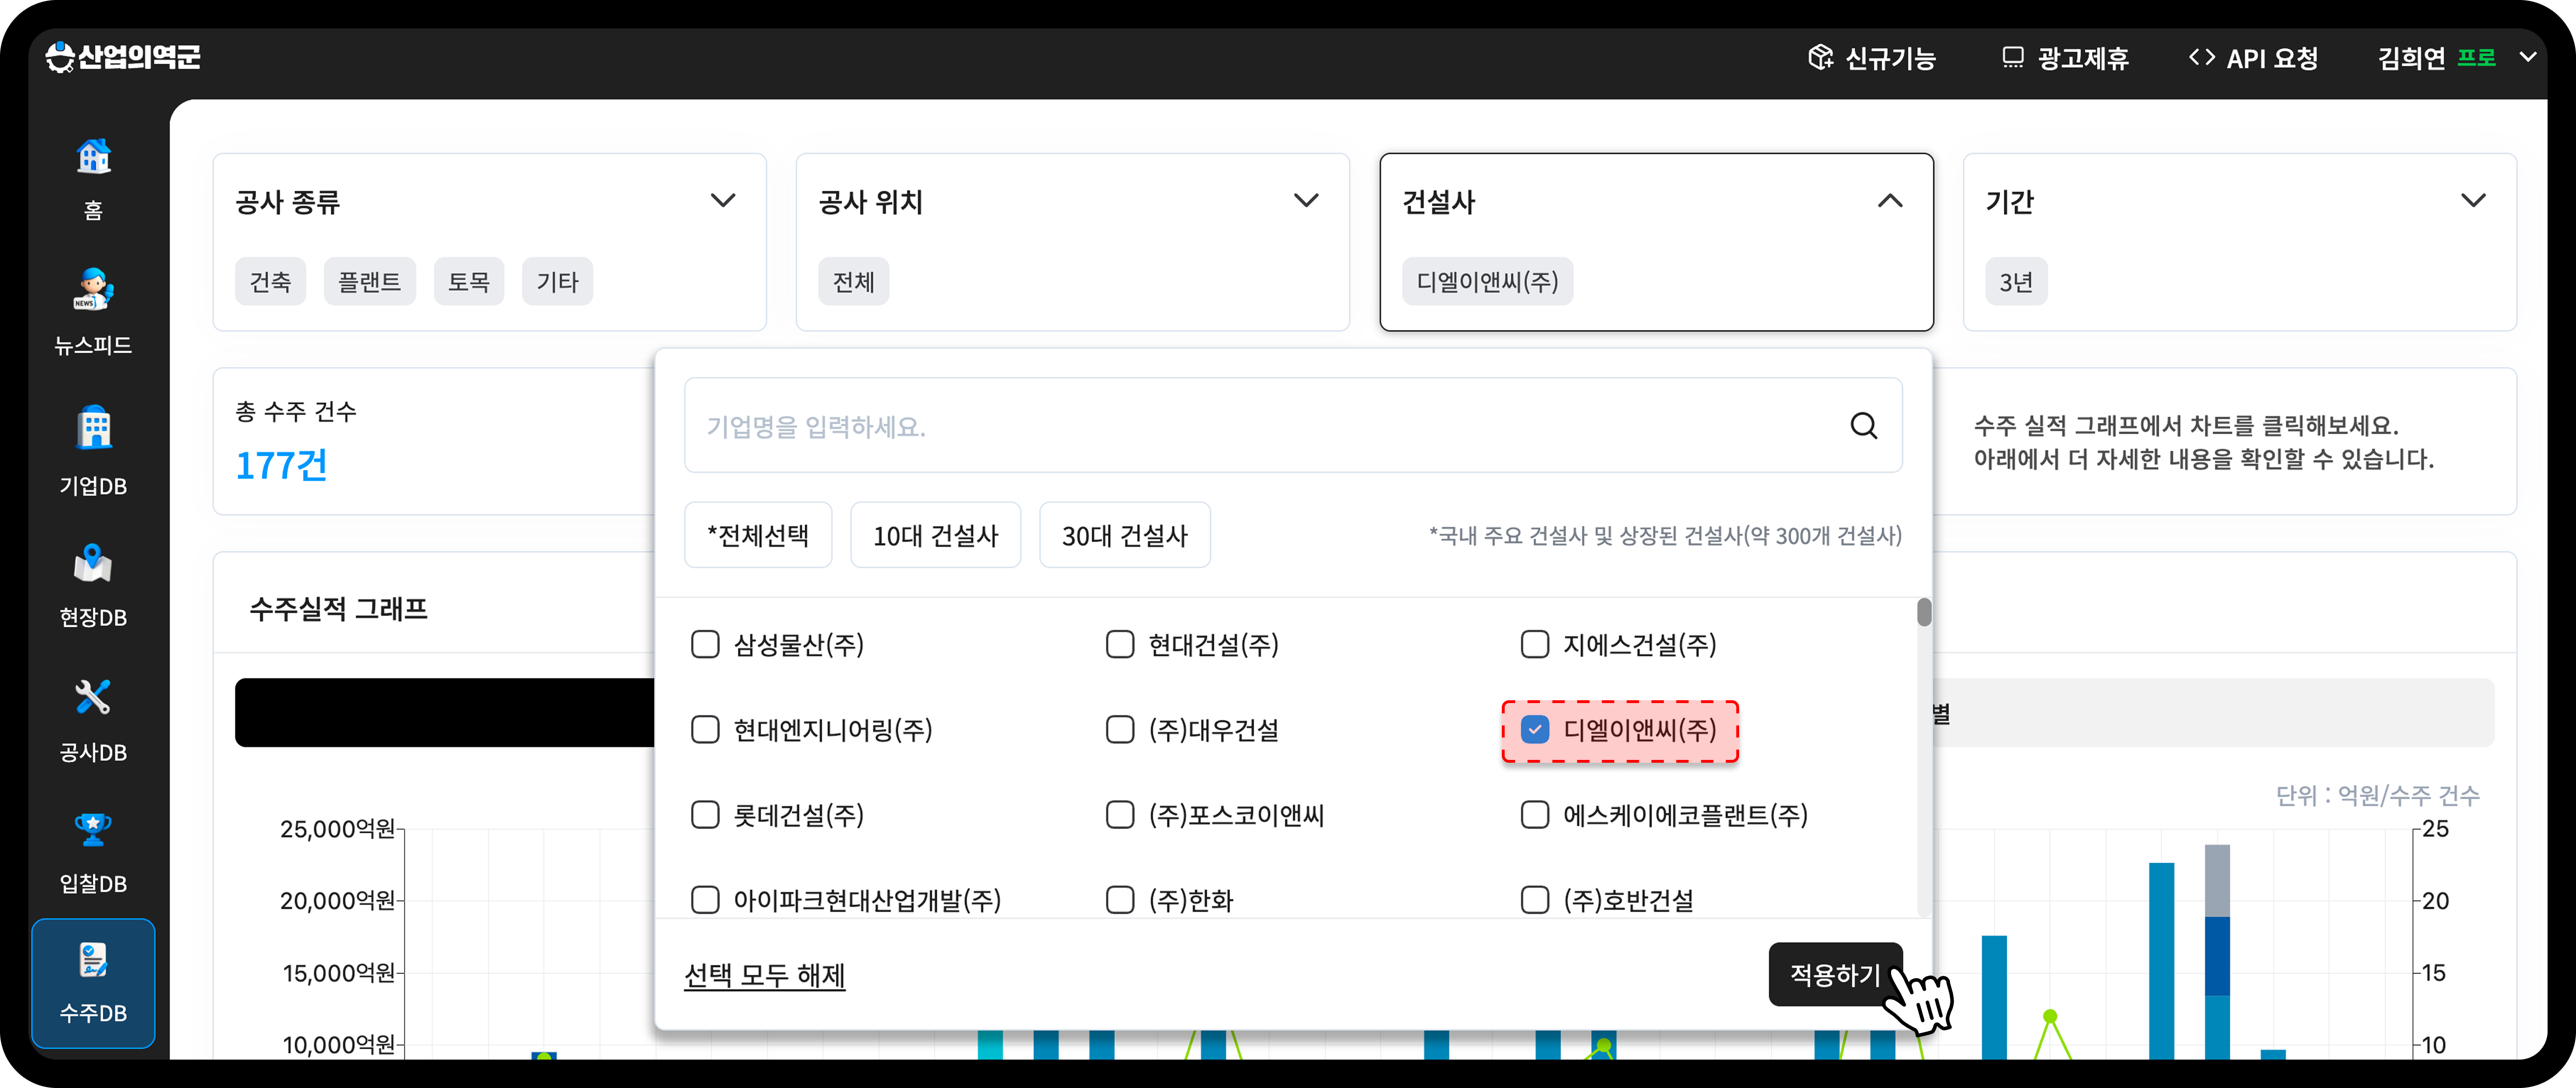Click the company list scrollbar thumb
Viewport: 2576px width, 1088px height.
(1923, 611)
